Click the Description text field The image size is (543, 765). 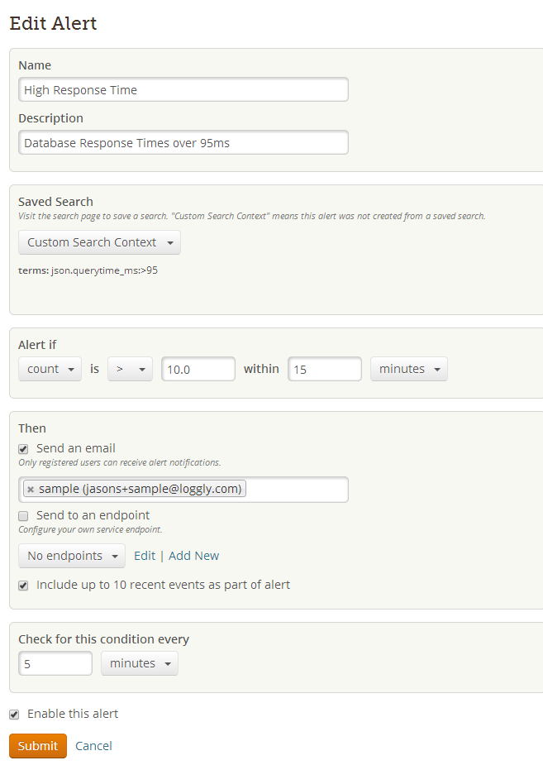[x=183, y=143]
